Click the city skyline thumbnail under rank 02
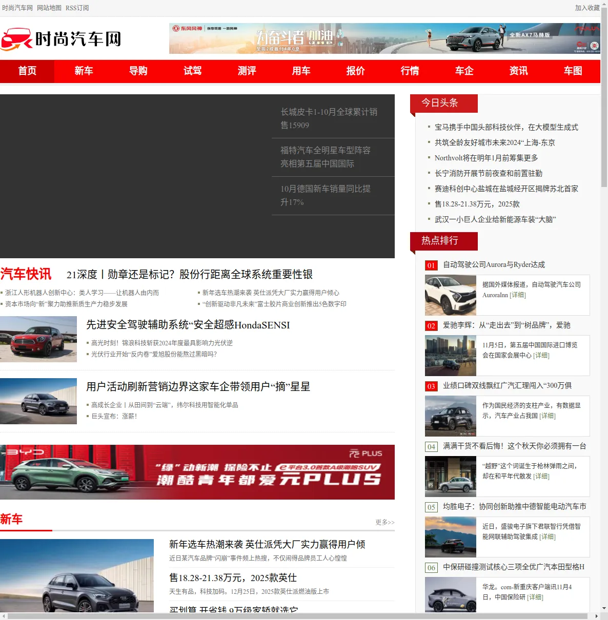 [451, 356]
